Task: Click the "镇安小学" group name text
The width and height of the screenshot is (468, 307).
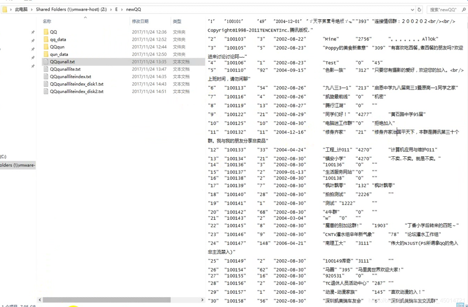Action: 334,158
